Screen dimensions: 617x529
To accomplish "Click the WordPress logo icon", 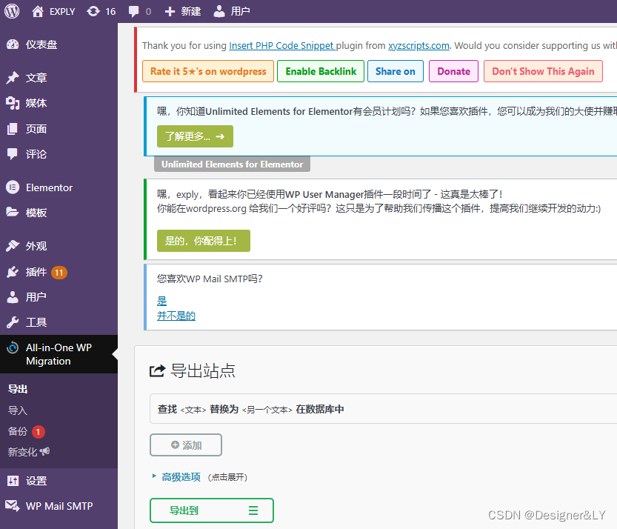I will (12, 11).
